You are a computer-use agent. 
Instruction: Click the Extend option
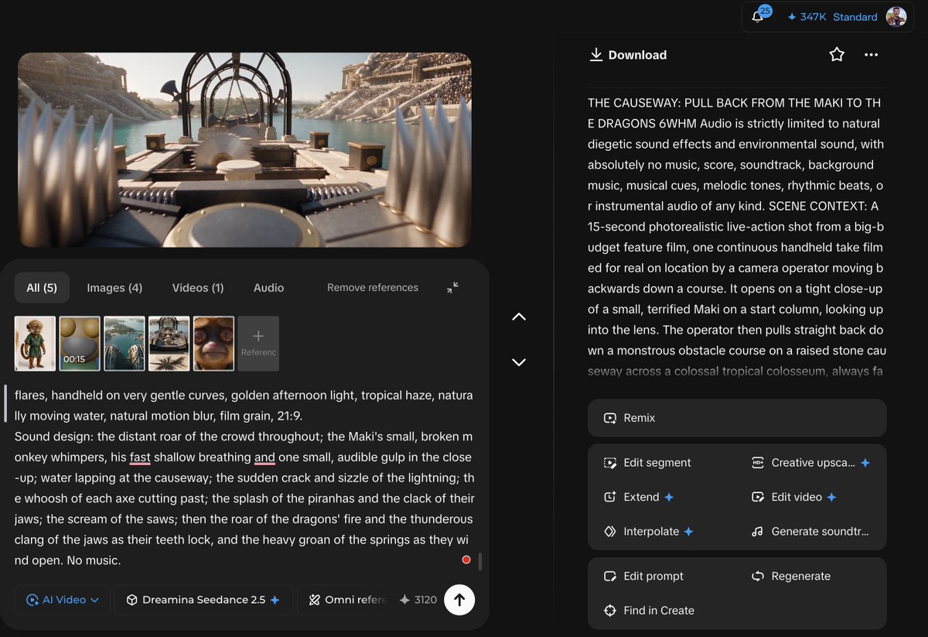pos(639,497)
